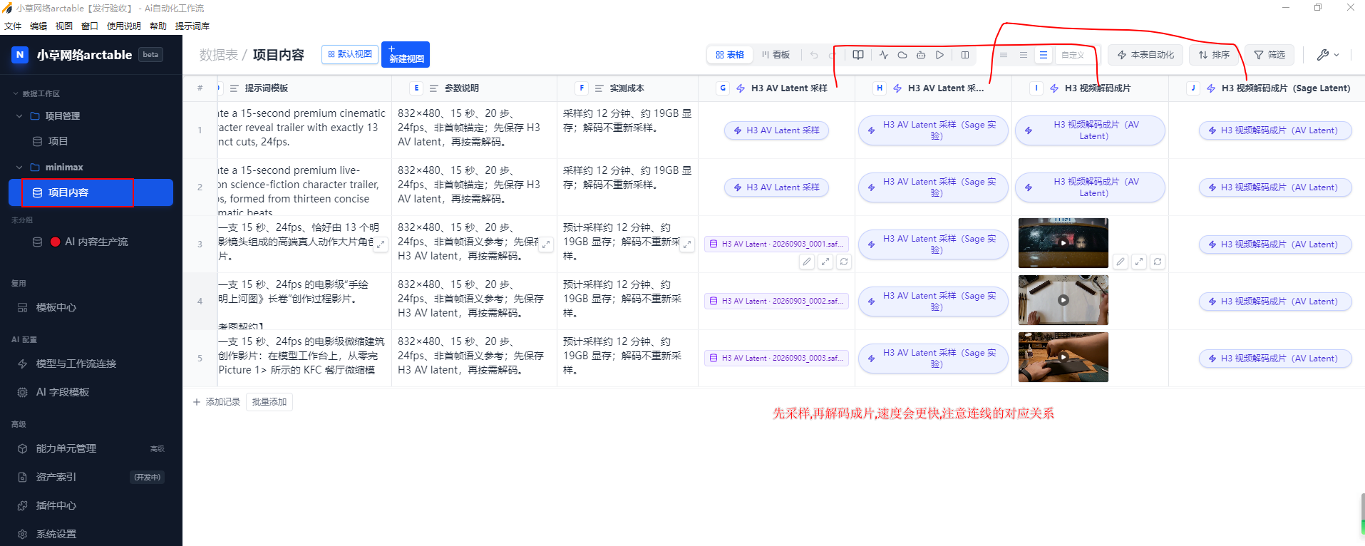Viewport: 1365px width, 546px height.
Task: Click pencil icon beside row 3 video thumbnail
Action: [1121, 262]
